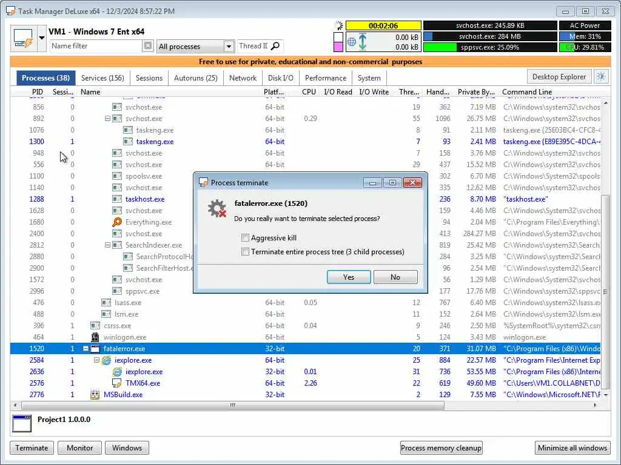621x465 pixels.
Task: Click the taskhost.exe process icon
Action: [117, 199]
